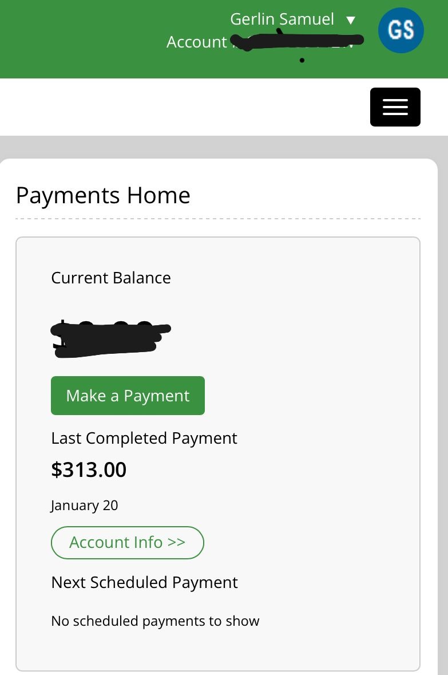Click the dashed divider under Payments Home
Viewport: 448px width, 675px height.
click(217, 219)
